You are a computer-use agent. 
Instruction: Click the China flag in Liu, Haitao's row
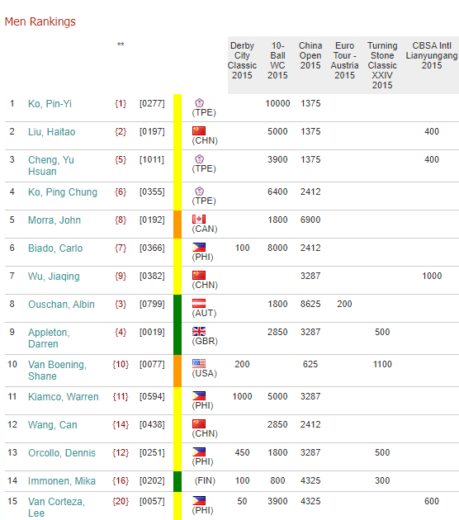click(x=199, y=130)
